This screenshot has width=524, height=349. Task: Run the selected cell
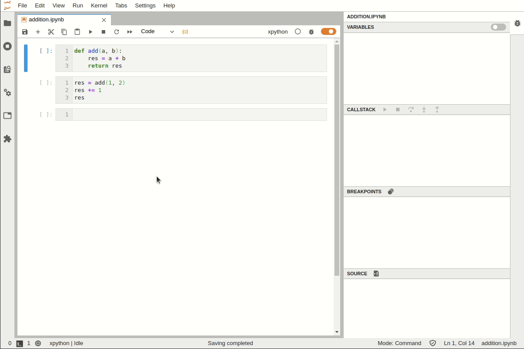90,31
